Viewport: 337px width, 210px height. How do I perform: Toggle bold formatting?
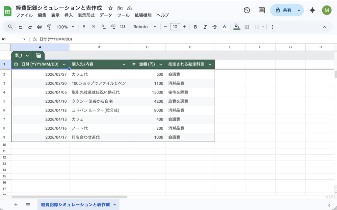click(x=195, y=27)
